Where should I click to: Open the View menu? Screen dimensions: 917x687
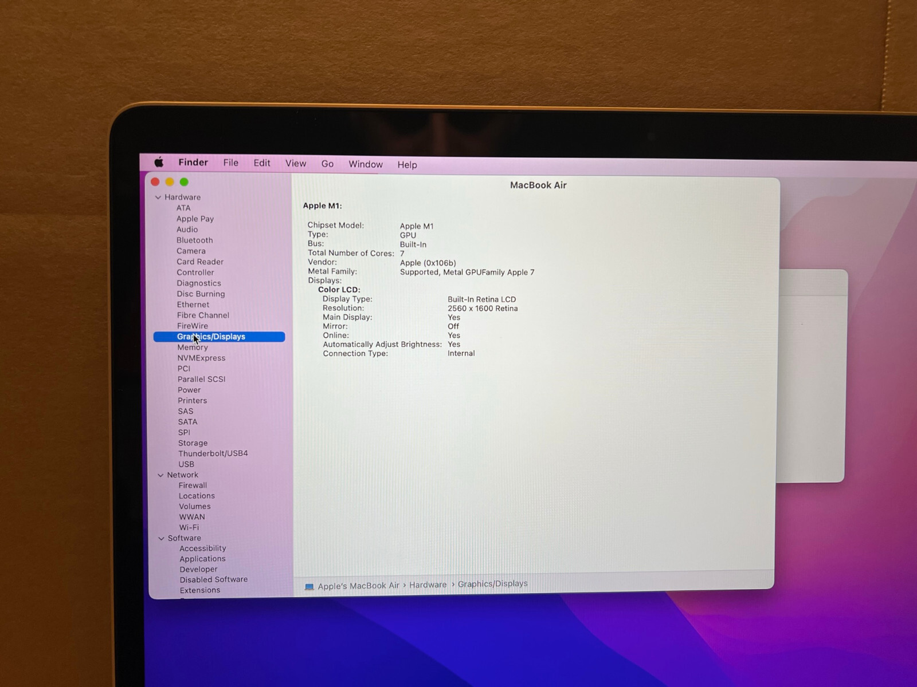(296, 164)
